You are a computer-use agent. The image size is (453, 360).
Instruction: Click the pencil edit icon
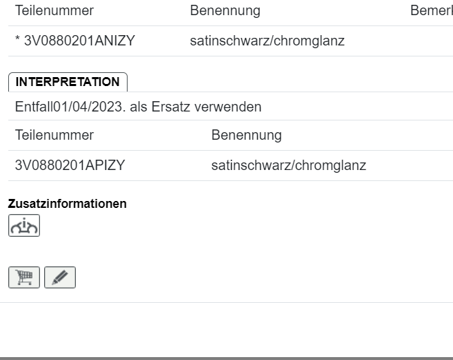click(60, 277)
